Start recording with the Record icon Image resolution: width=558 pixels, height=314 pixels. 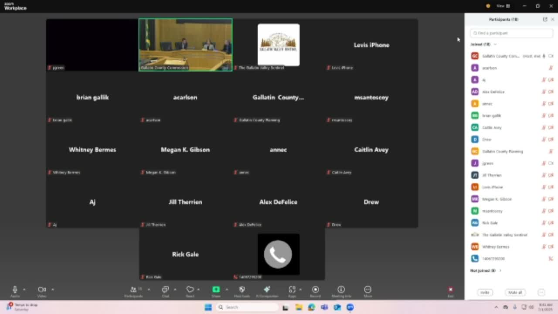pos(315,290)
